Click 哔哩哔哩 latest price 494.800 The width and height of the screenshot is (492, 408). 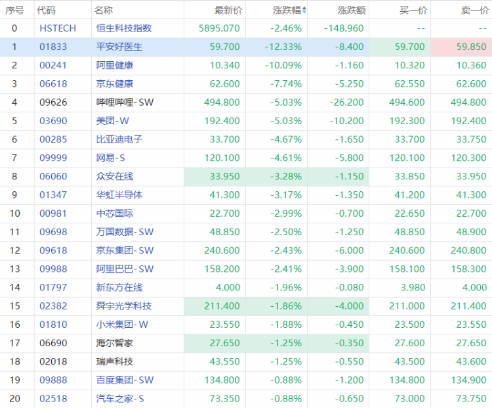point(222,102)
